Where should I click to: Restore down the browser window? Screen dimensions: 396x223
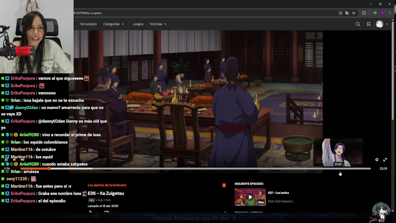380,4
